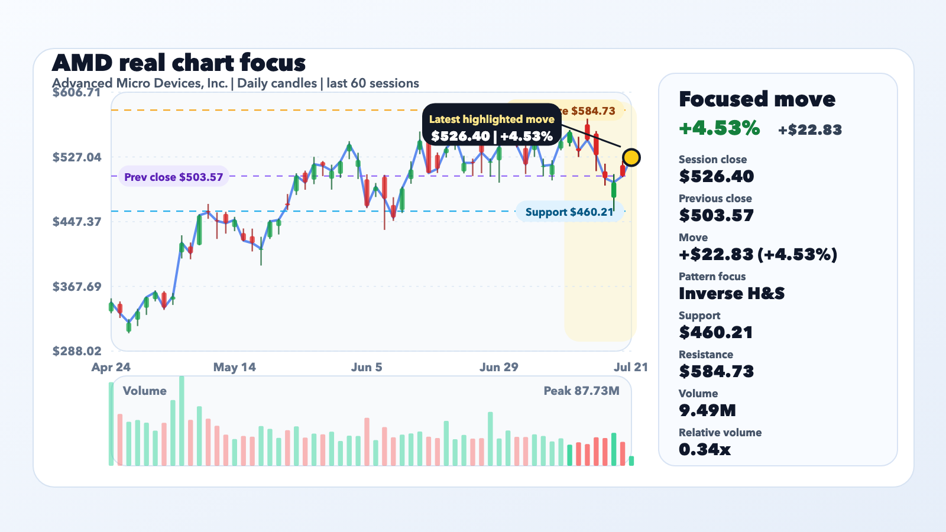Image resolution: width=946 pixels, height=532 pixels.
Task: Select the Prev close $503.57 label
Action: [174, 177]
